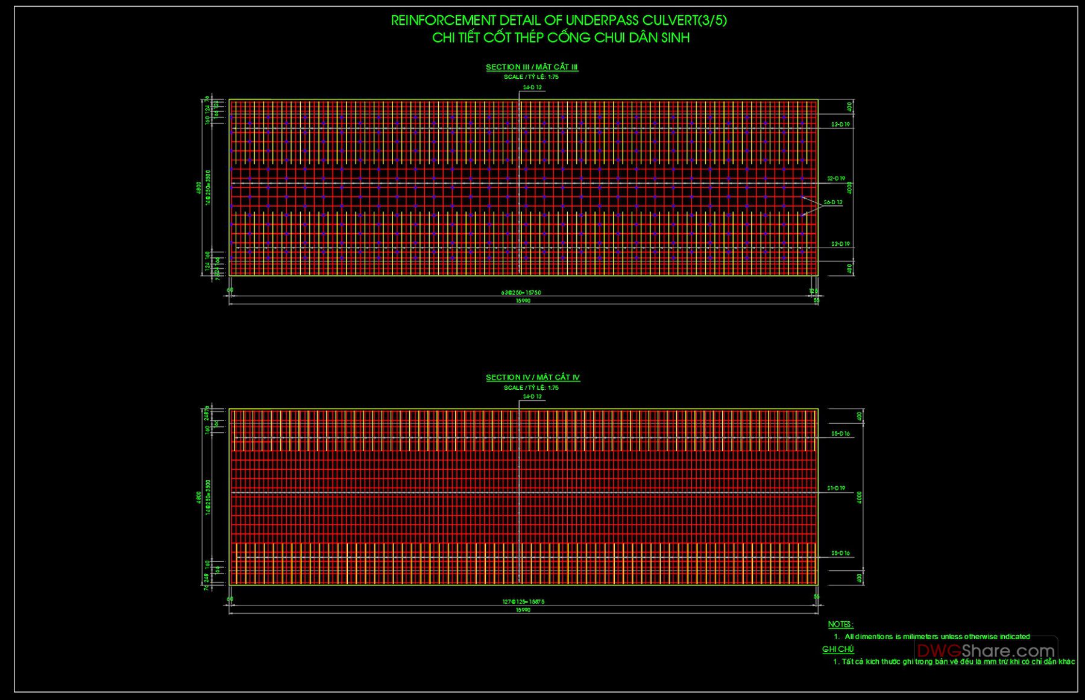Click the SECTION III / MẶT CẮT III heading
Screen dimensions: 1085x700
coord(531,67)
